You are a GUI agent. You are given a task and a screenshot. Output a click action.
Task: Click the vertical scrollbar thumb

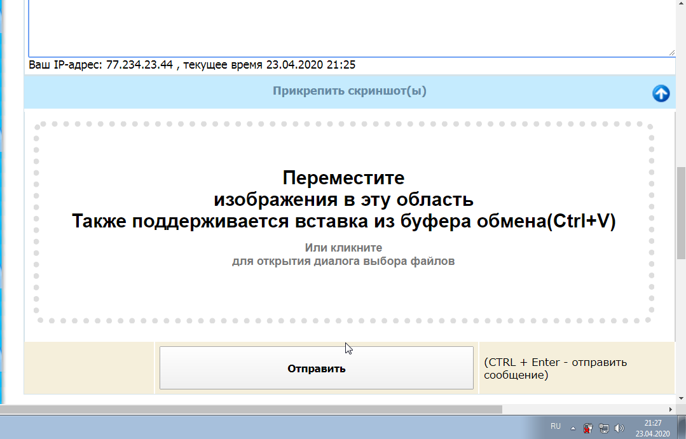681,212
